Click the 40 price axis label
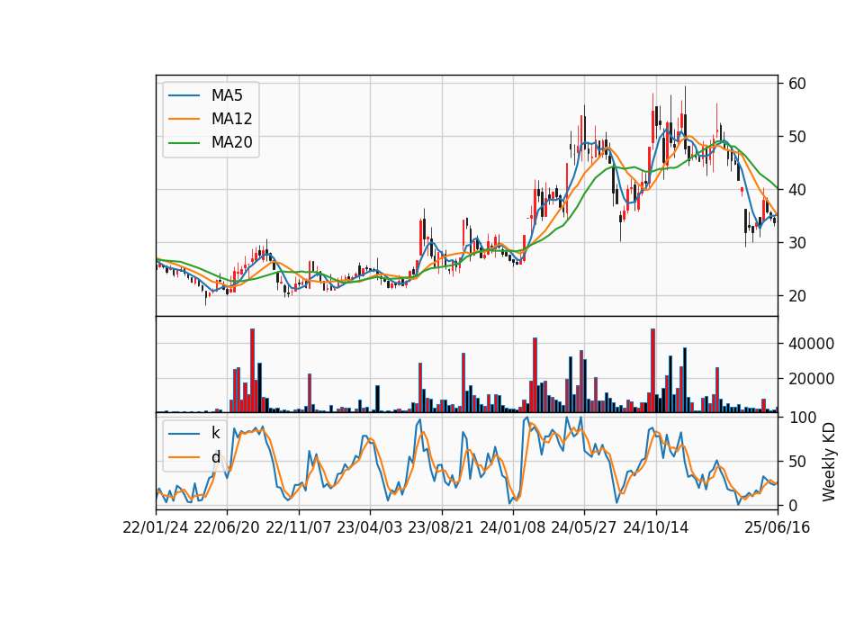The image size is (864, 621). point(796,190)
